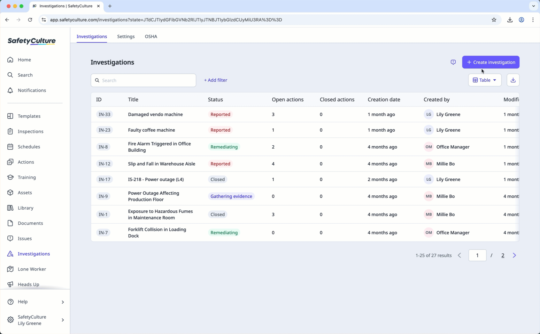Select the Investigations | SafetyCulture browser tab
The height and width of the screenshot is (334, 540).
coord(66,6)
